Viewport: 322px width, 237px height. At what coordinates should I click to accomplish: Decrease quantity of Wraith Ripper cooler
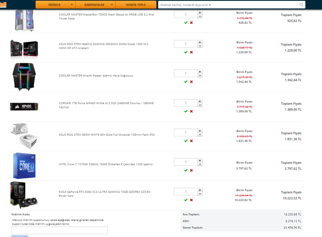[x=200, y=75]
